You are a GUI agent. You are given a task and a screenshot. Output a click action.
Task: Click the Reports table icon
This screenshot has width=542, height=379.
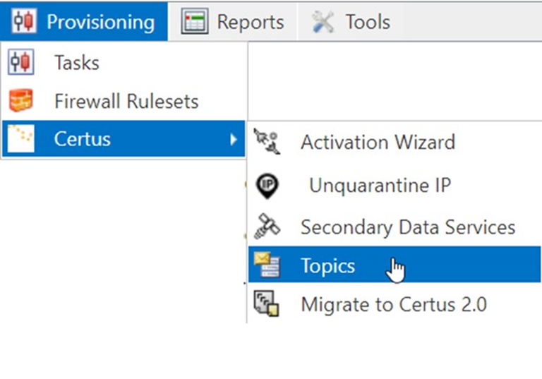[x=195, y=21]
